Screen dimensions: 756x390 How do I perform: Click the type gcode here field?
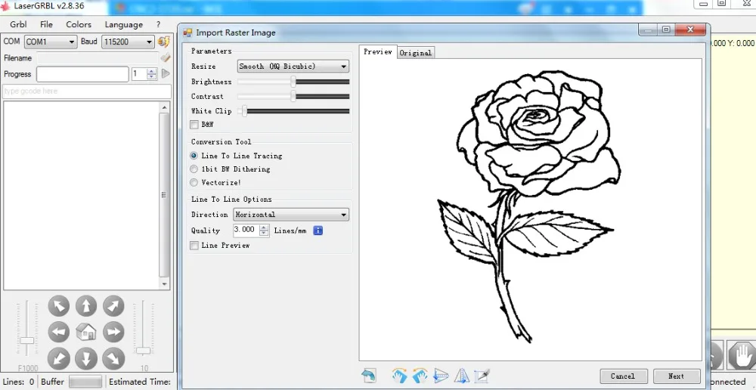click(x=87, y=91)
